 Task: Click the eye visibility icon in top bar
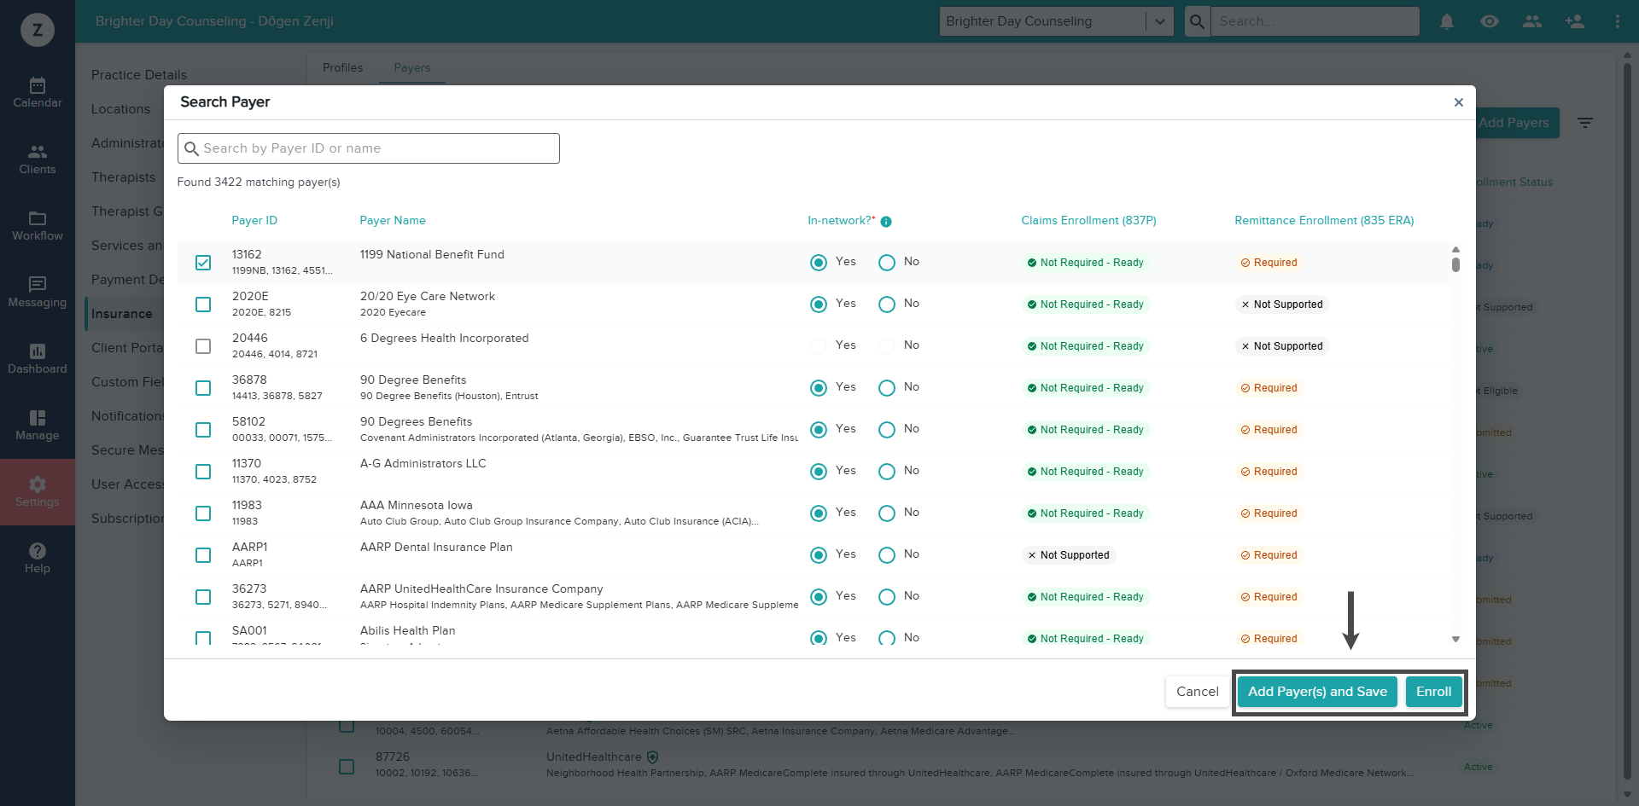click(1490, 21)
